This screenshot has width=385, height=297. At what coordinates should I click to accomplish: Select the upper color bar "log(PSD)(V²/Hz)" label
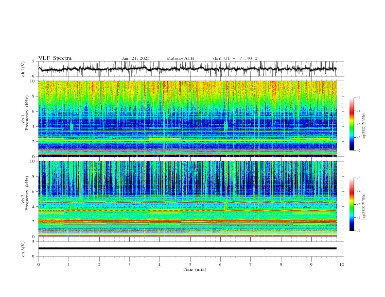tap(364, 127)
